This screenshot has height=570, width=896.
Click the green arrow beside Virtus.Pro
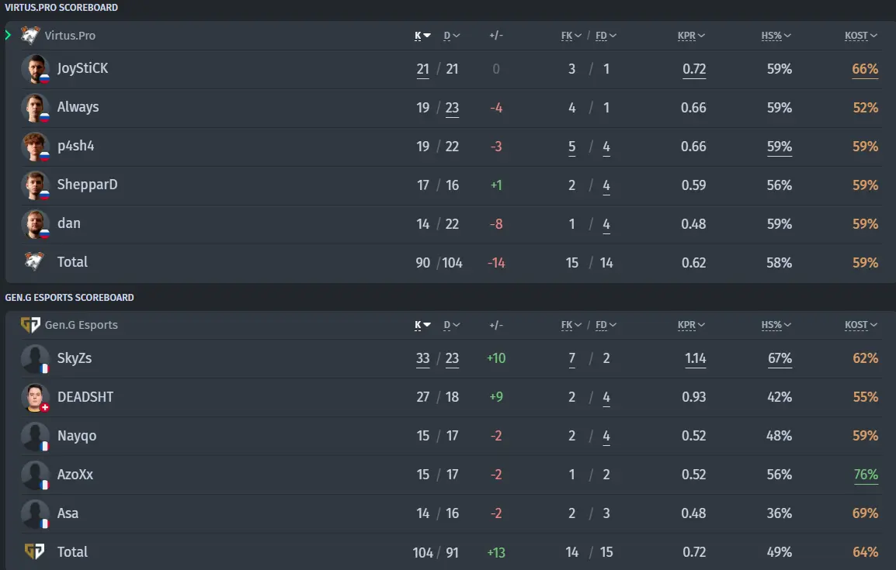click(8, 36)
